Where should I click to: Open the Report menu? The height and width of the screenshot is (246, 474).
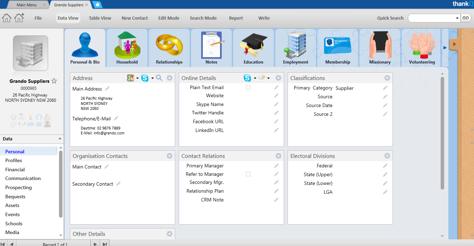[236, 18]
